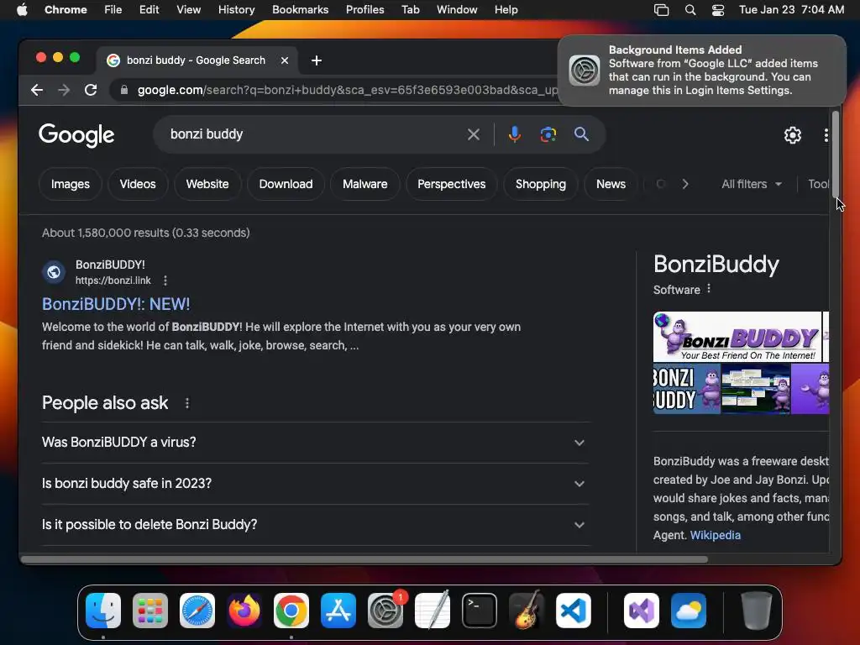Open System Settings in the dock
The height and width of the screenshot is (645, 860).
(x=385, y=611)
